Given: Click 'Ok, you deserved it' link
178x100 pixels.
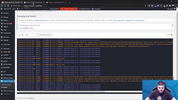Looking at the screenshot, I should 119,20.
